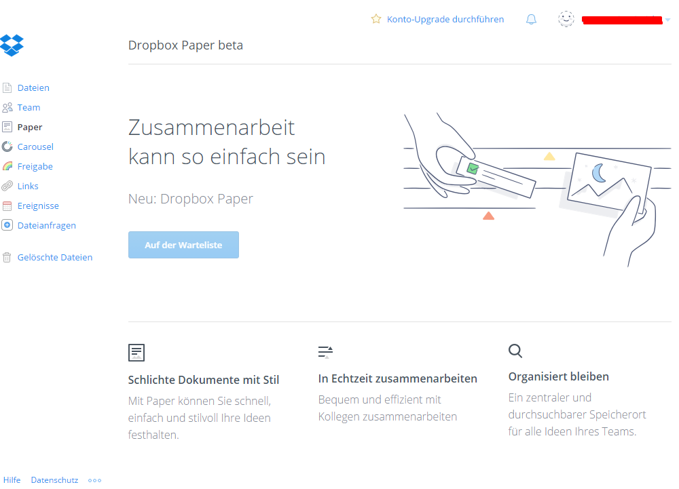The height and width of the screenshot is (489, 679).
Task: Select Paper in the sidebar menu
Action: click(30, 127)
